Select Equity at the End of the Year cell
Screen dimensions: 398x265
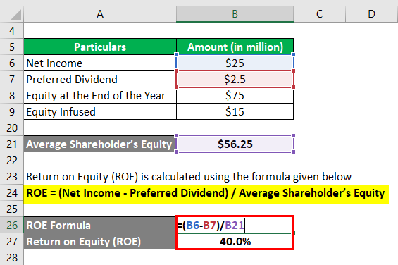[100, 96]
